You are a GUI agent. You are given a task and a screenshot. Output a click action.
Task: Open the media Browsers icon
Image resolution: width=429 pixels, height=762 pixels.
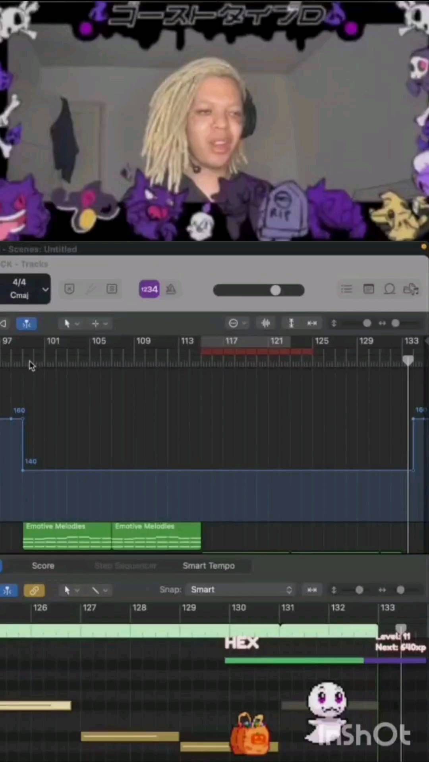point(411,289)
